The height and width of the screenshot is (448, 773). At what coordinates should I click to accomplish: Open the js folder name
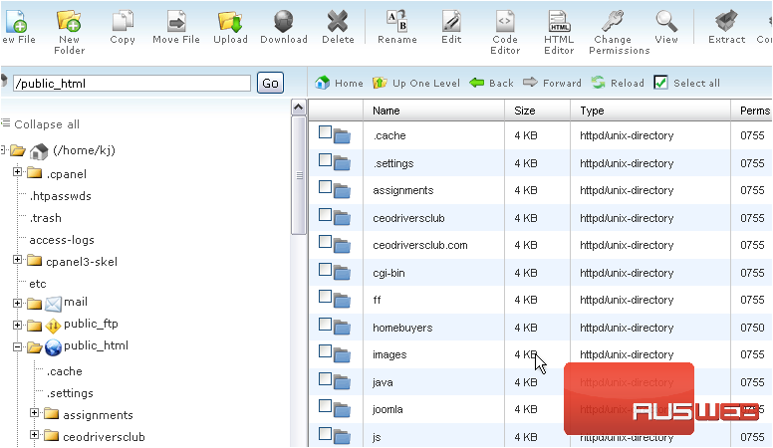coord(377,437)
